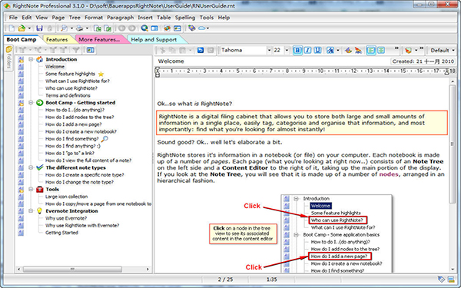Click the printer icon

79,28
